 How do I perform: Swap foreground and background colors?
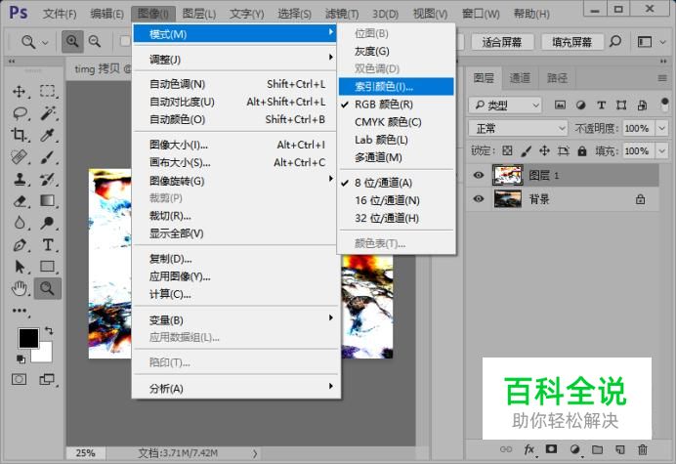click(49, 331)
